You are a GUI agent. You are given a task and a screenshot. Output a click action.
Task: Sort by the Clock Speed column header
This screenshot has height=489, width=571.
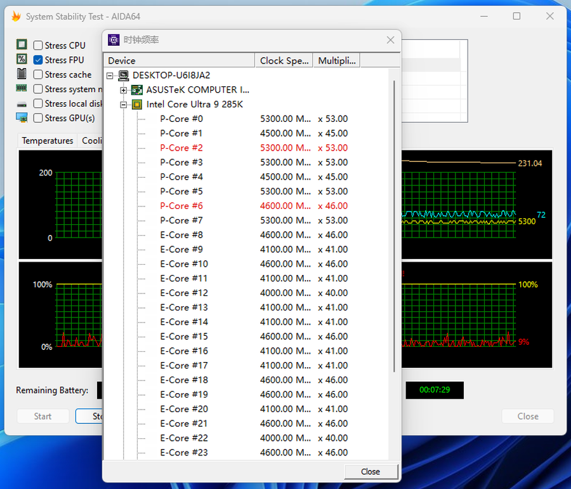(x=284, y=60)
